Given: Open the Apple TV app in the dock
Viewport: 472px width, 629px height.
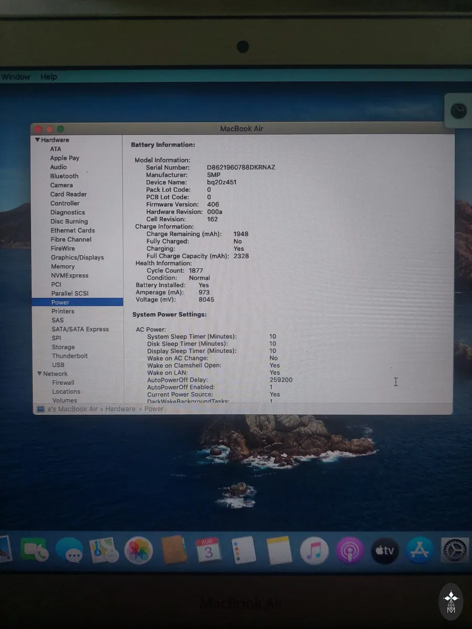Looking at the screenshot, I should (x=385, y=550).
